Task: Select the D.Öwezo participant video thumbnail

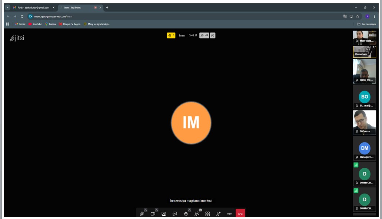Action: [364, 122]
